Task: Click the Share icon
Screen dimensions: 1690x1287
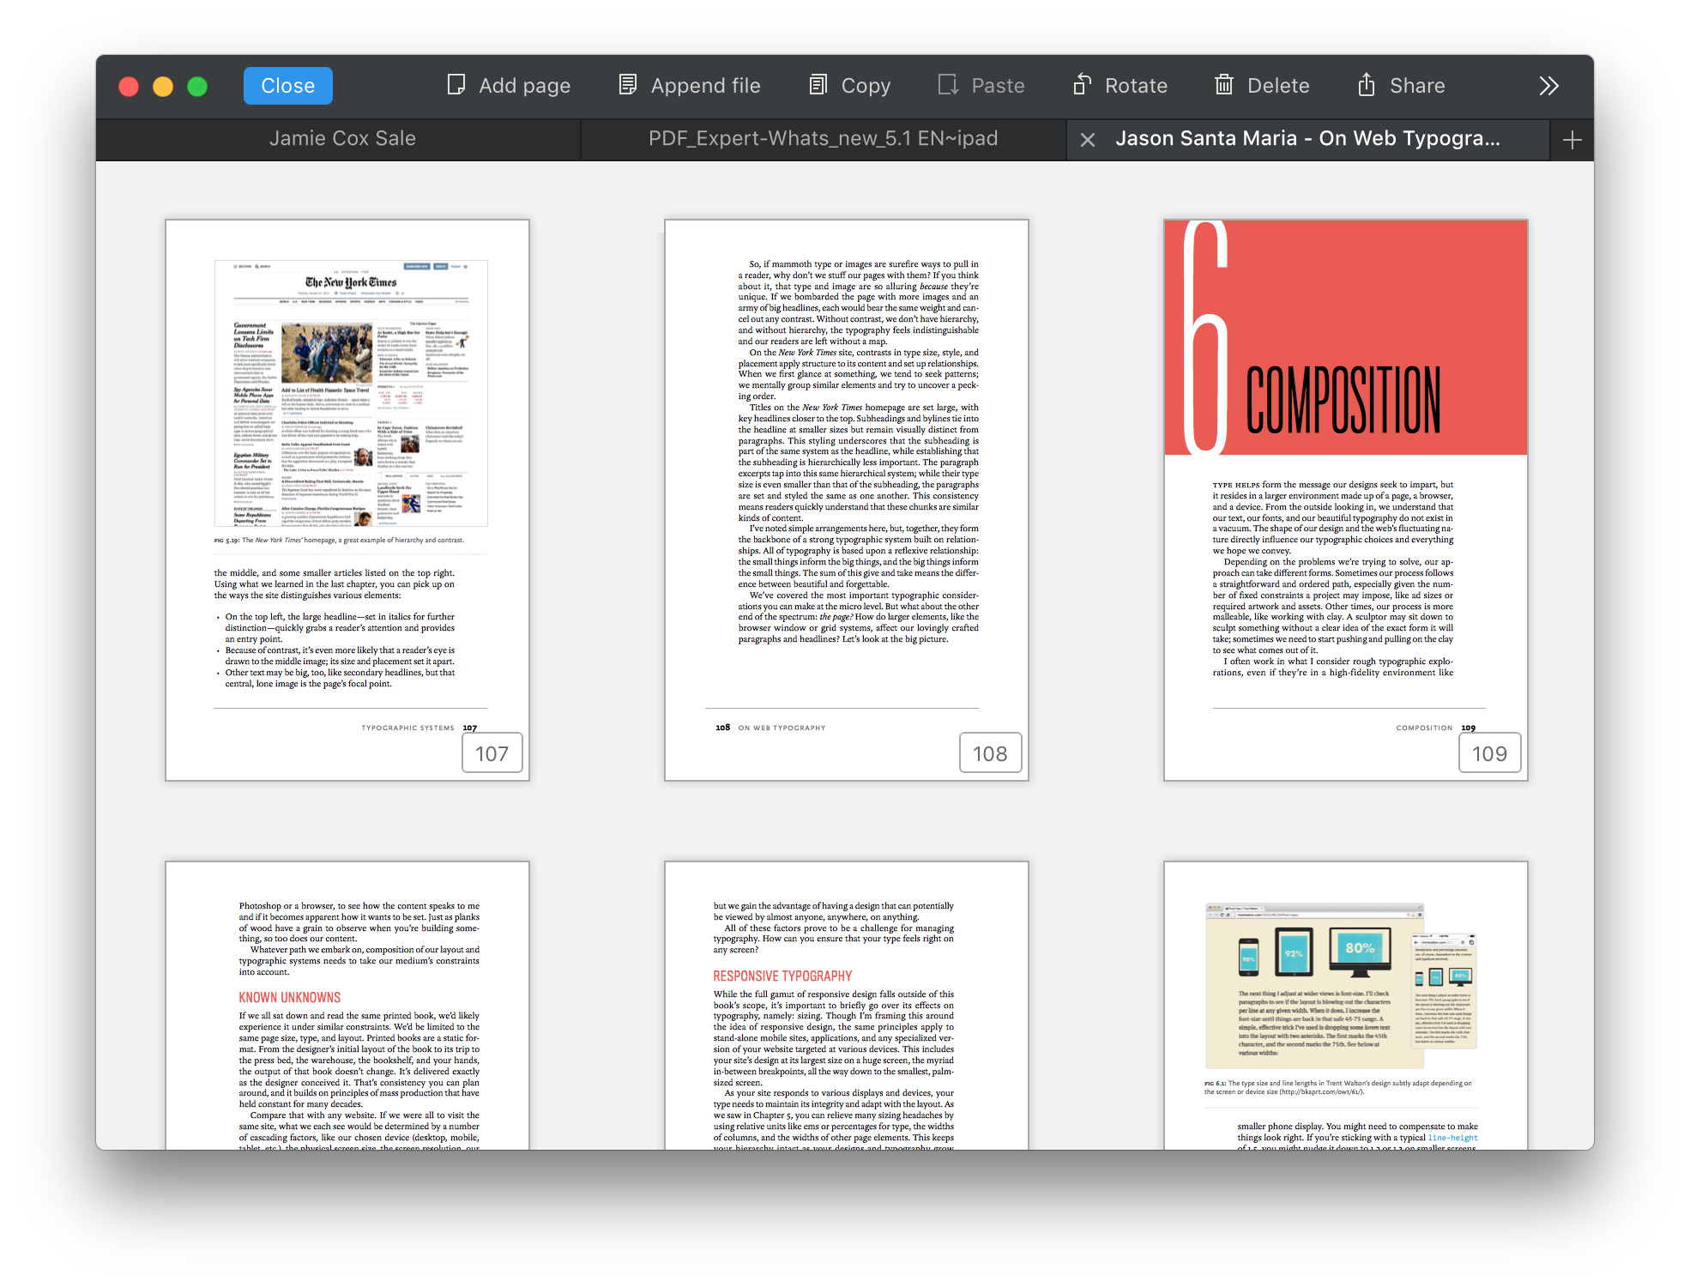Action: [1367, 85]
